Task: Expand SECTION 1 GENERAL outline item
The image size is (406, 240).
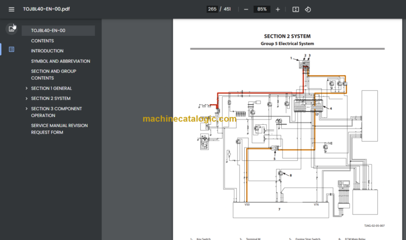Action: [26, 88]
